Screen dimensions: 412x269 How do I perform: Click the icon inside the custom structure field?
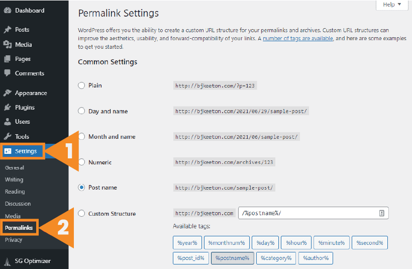pyautogui.click(x=382, y=213)
